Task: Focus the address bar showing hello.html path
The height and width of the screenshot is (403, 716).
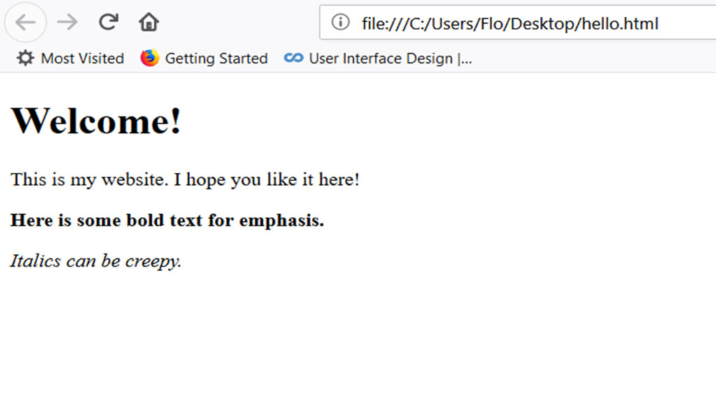Action: (x=510, y=24)
